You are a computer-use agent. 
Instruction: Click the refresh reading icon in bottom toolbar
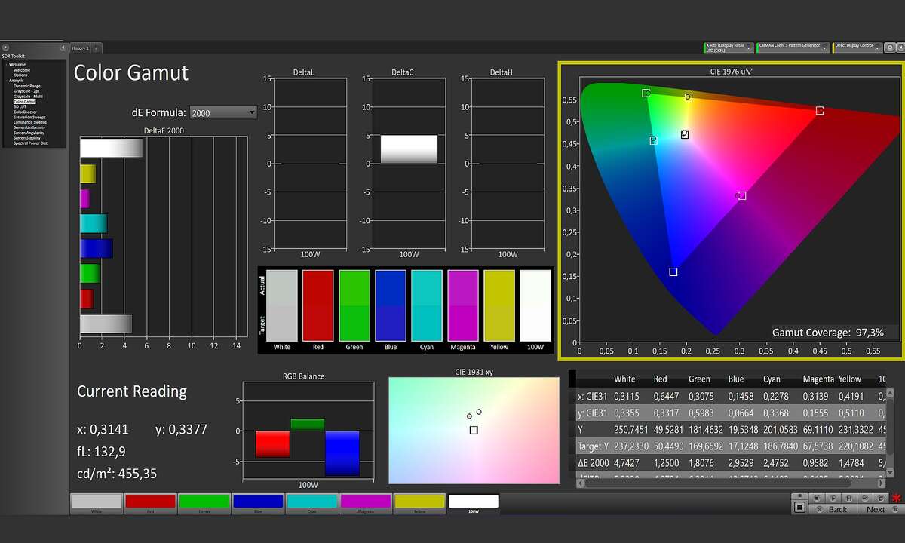pyautogui.click(x=880, y=498)
